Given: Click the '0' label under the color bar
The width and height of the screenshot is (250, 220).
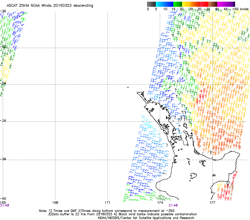Looking at the screenshot, I should pos(148,9).
